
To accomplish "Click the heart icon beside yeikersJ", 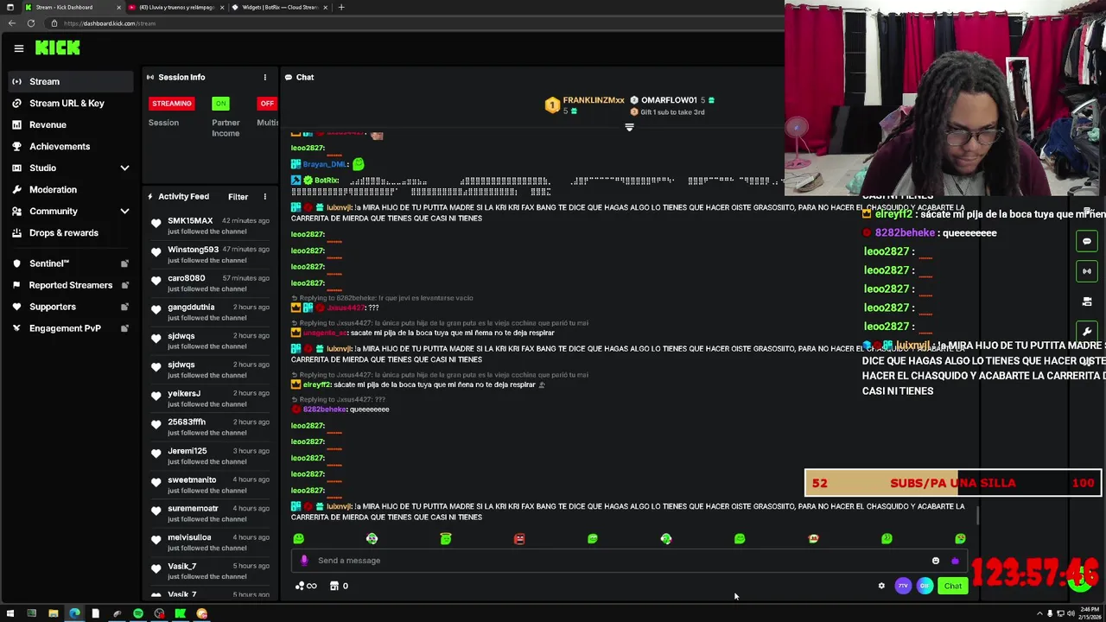I will [x=156, y=397].
